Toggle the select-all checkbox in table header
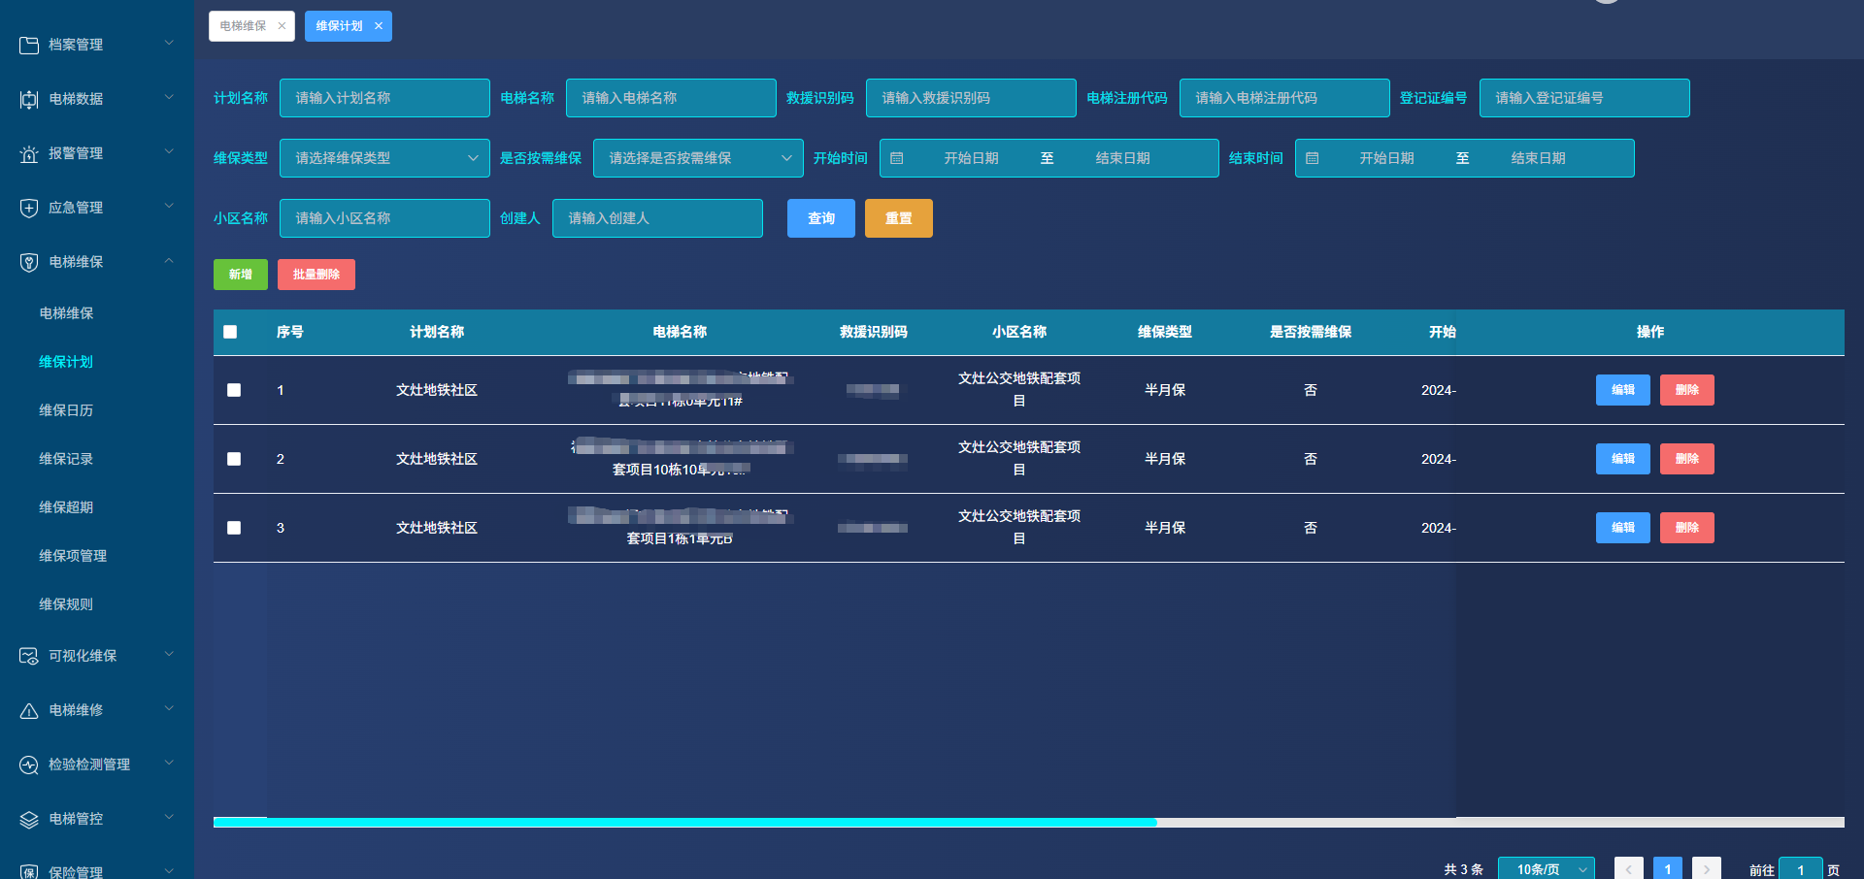This screenshot has height=879, width=1864. tap(230, 332)
